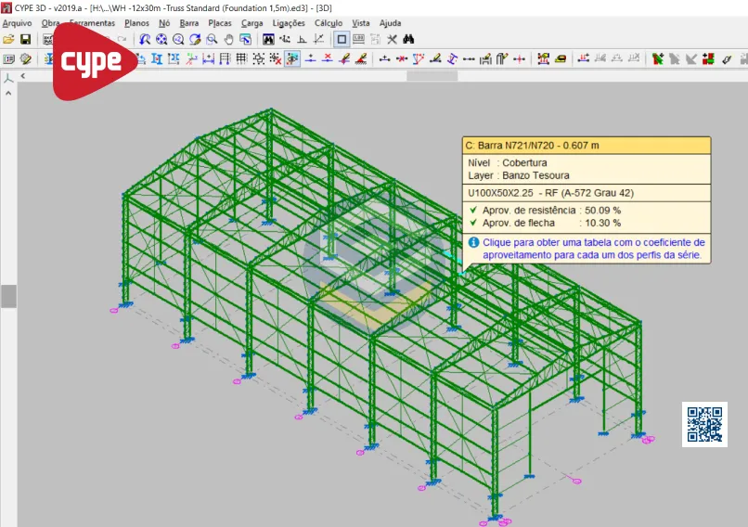748x527 pixels.
Task: Open the Ajuda menu
Action: [391, 23]
